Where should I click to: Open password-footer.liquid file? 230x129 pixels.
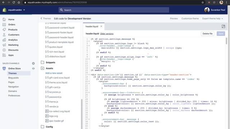[x=59, y=33]
